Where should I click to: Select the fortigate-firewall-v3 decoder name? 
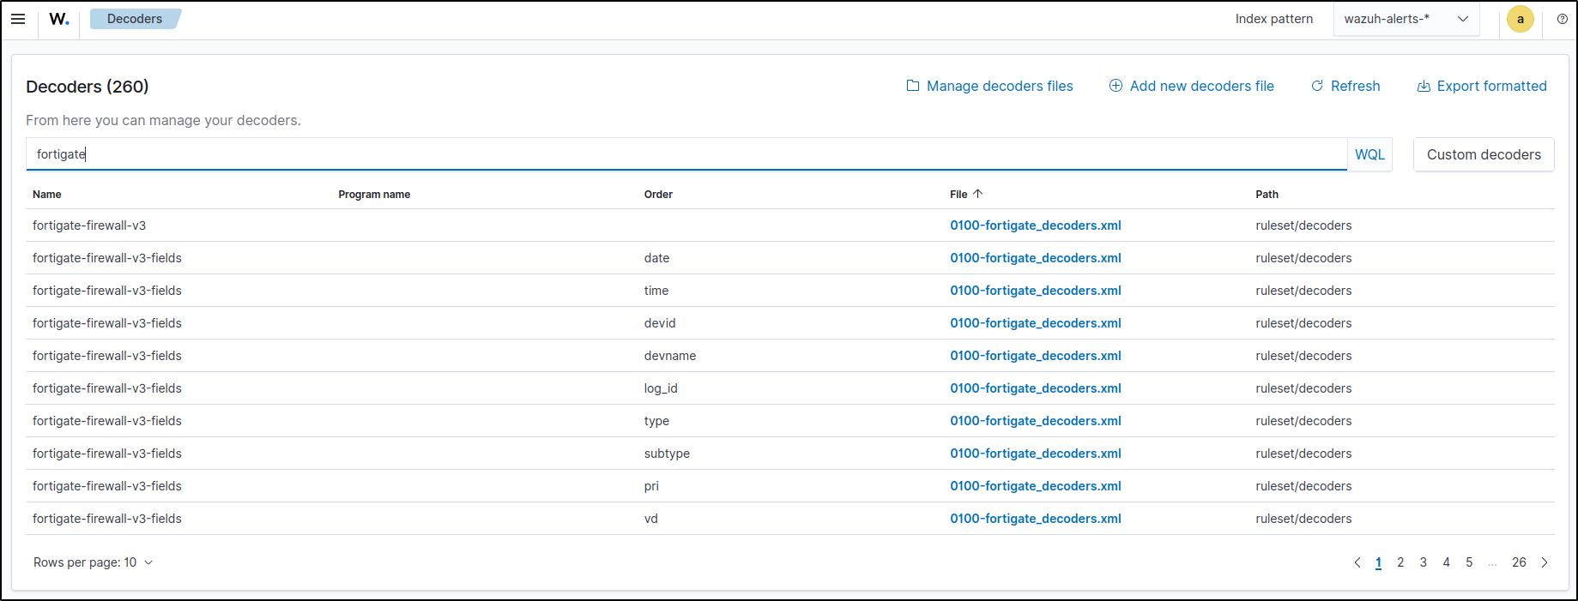pos(89,225)
